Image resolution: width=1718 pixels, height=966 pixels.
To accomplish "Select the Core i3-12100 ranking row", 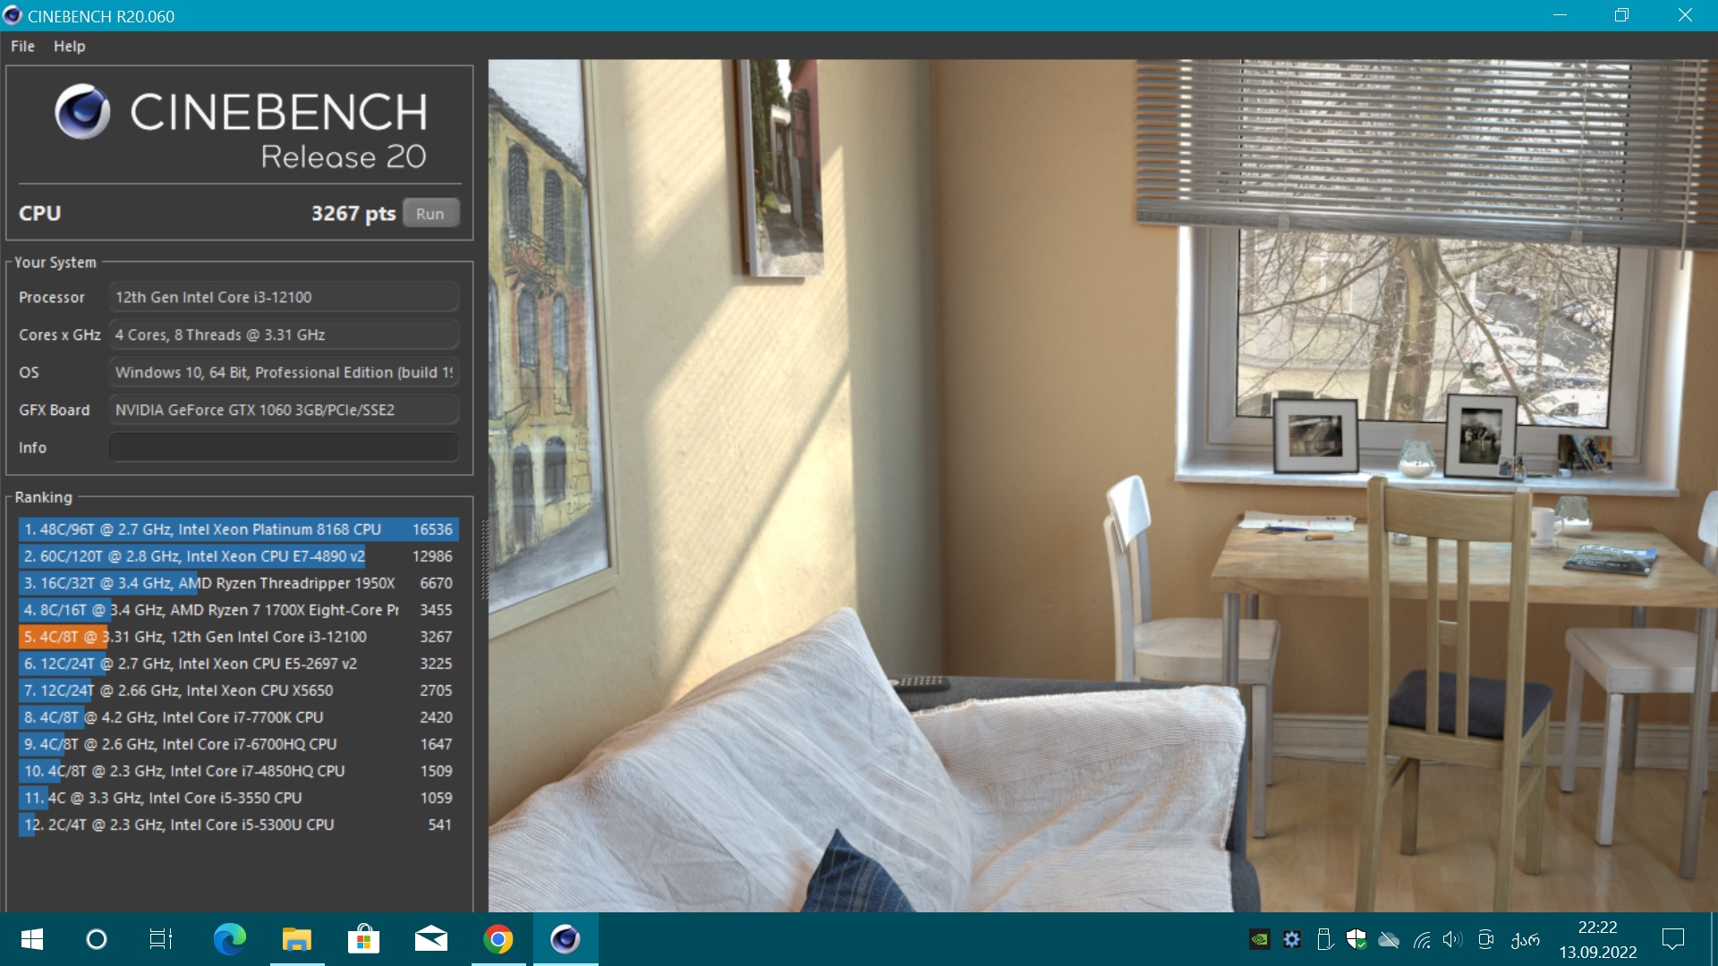I will 238,637.
